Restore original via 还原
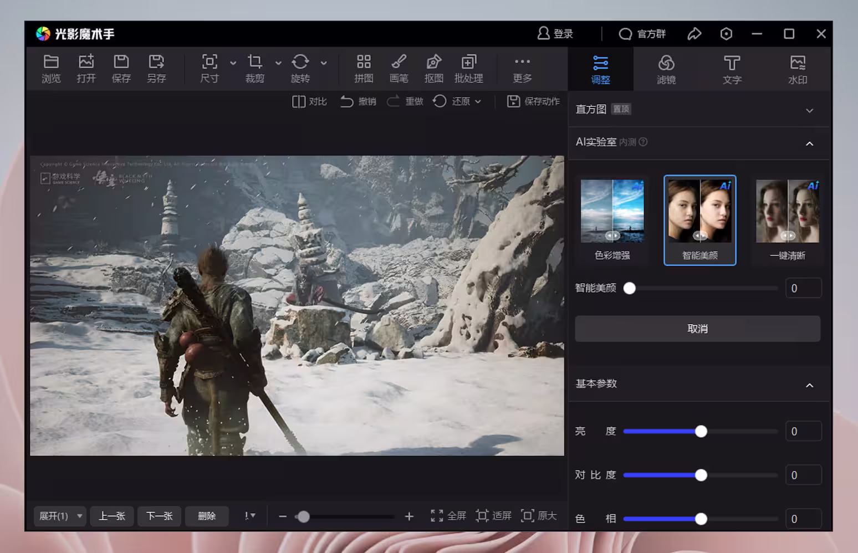The image size is (858, 553). tap(452, 101)
